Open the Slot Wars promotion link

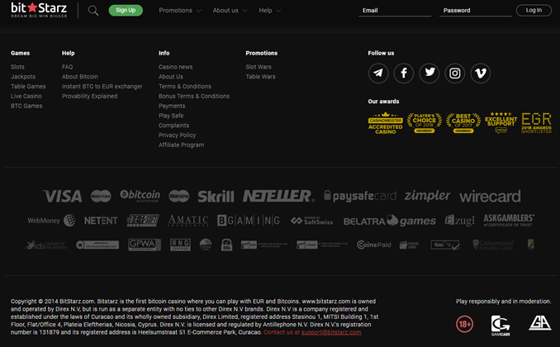pos(259,67)
